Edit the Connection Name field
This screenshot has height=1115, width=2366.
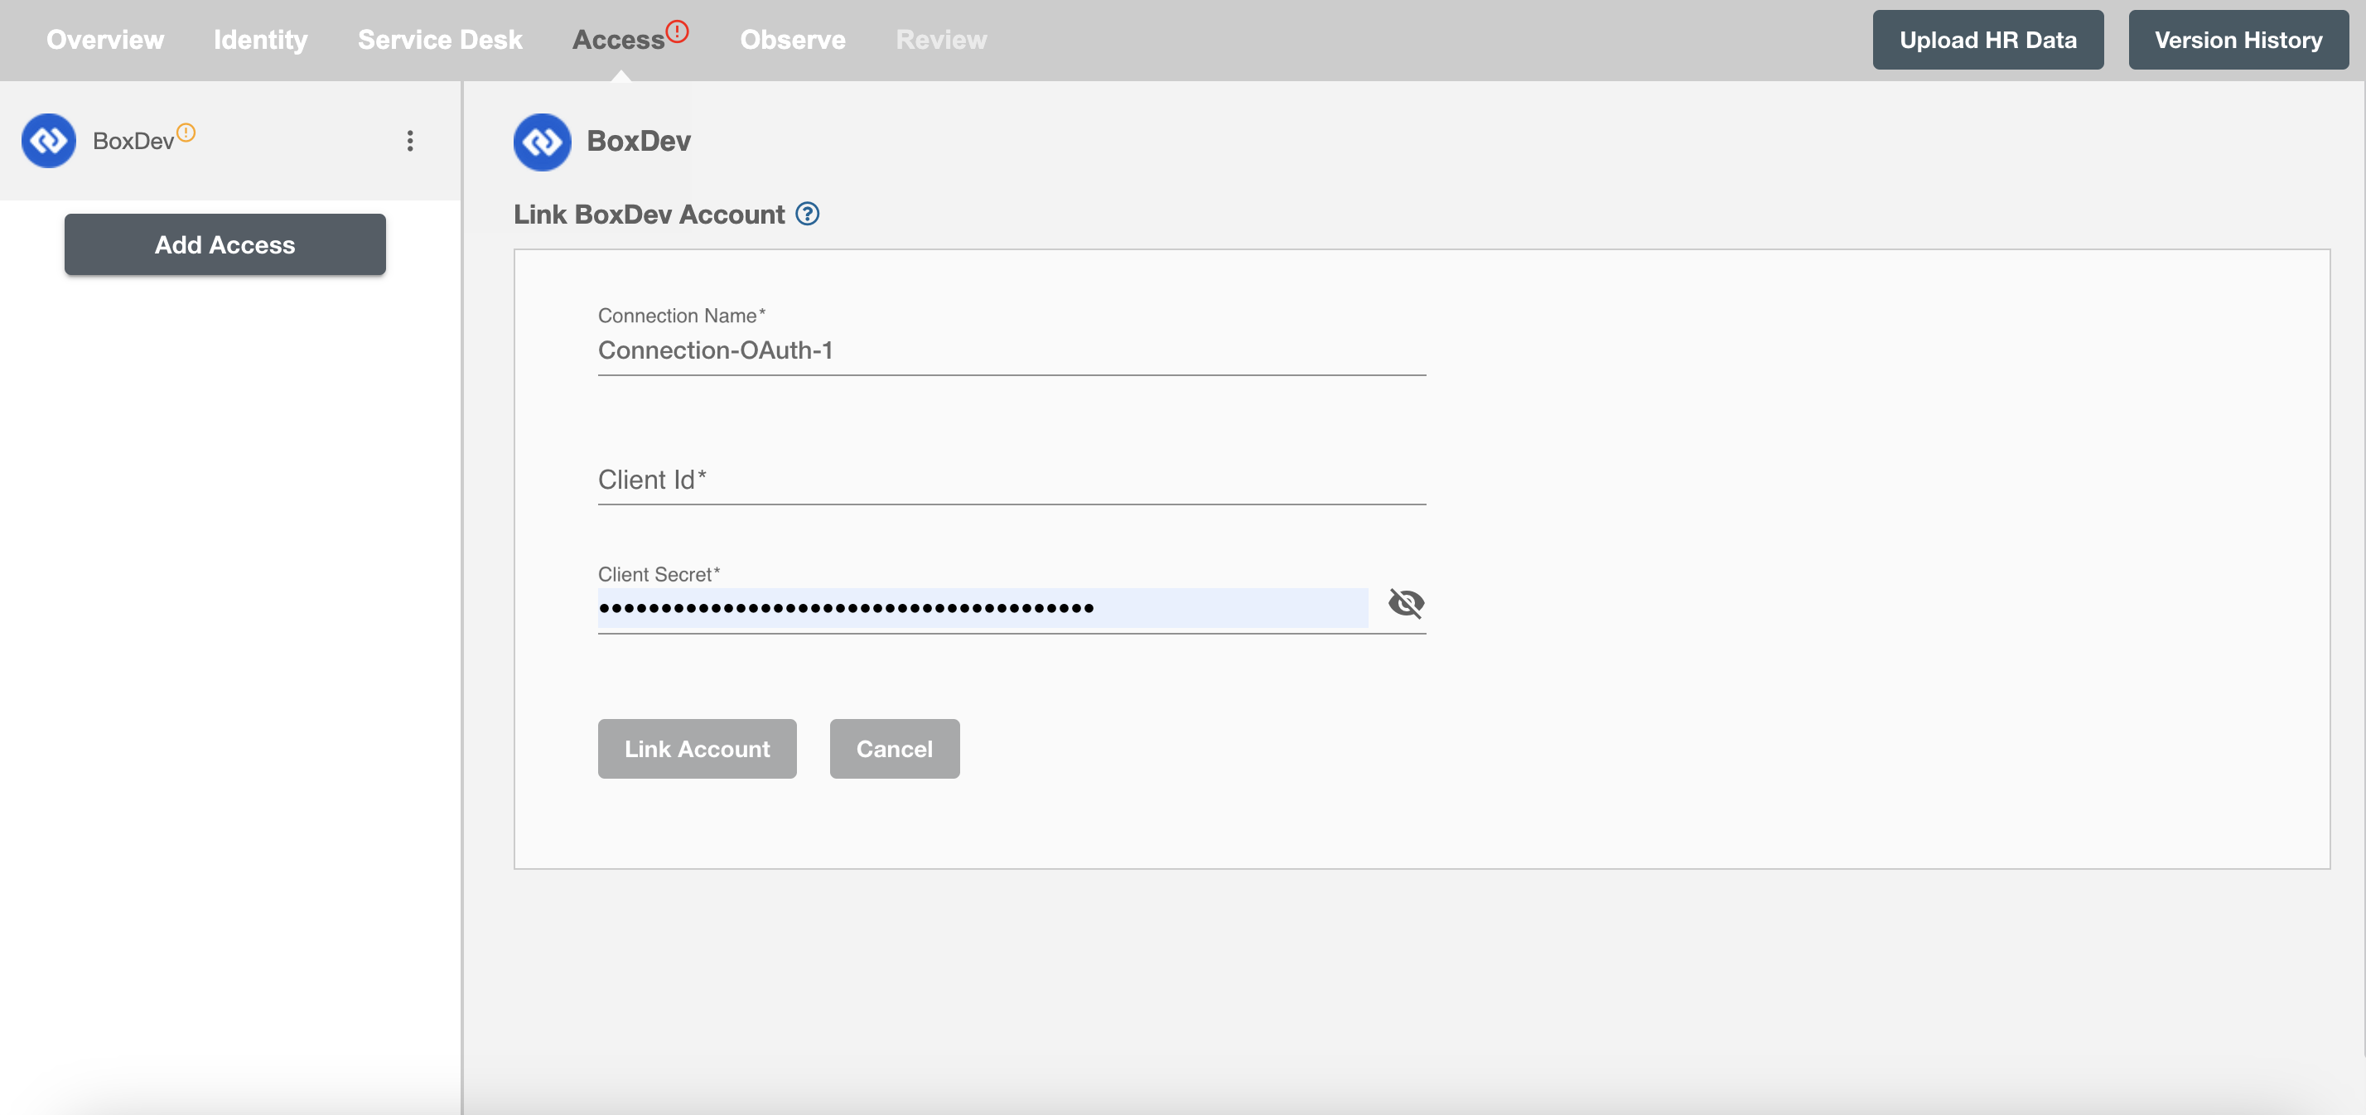pos(1012,350)
